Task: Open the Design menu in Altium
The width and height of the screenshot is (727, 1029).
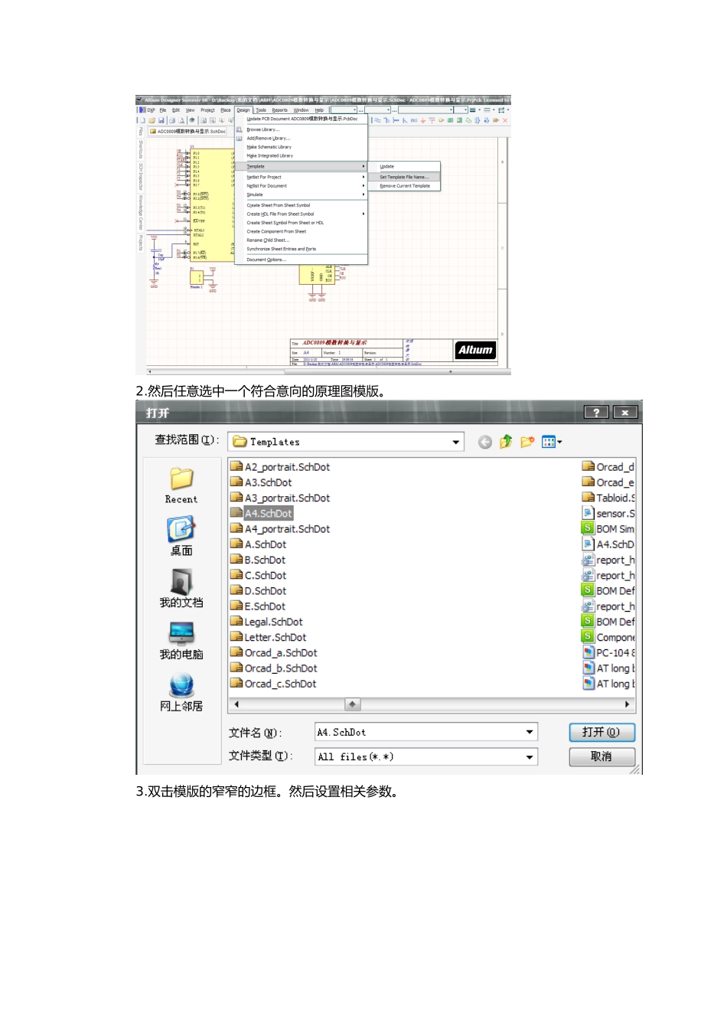Action: coord(243,110)
